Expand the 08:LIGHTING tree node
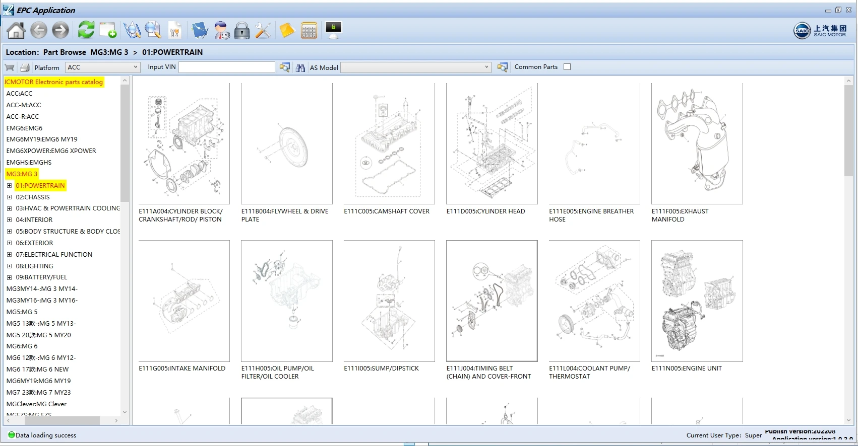The height and width of the screenshot is (446, 858). [x=9, y=266]
